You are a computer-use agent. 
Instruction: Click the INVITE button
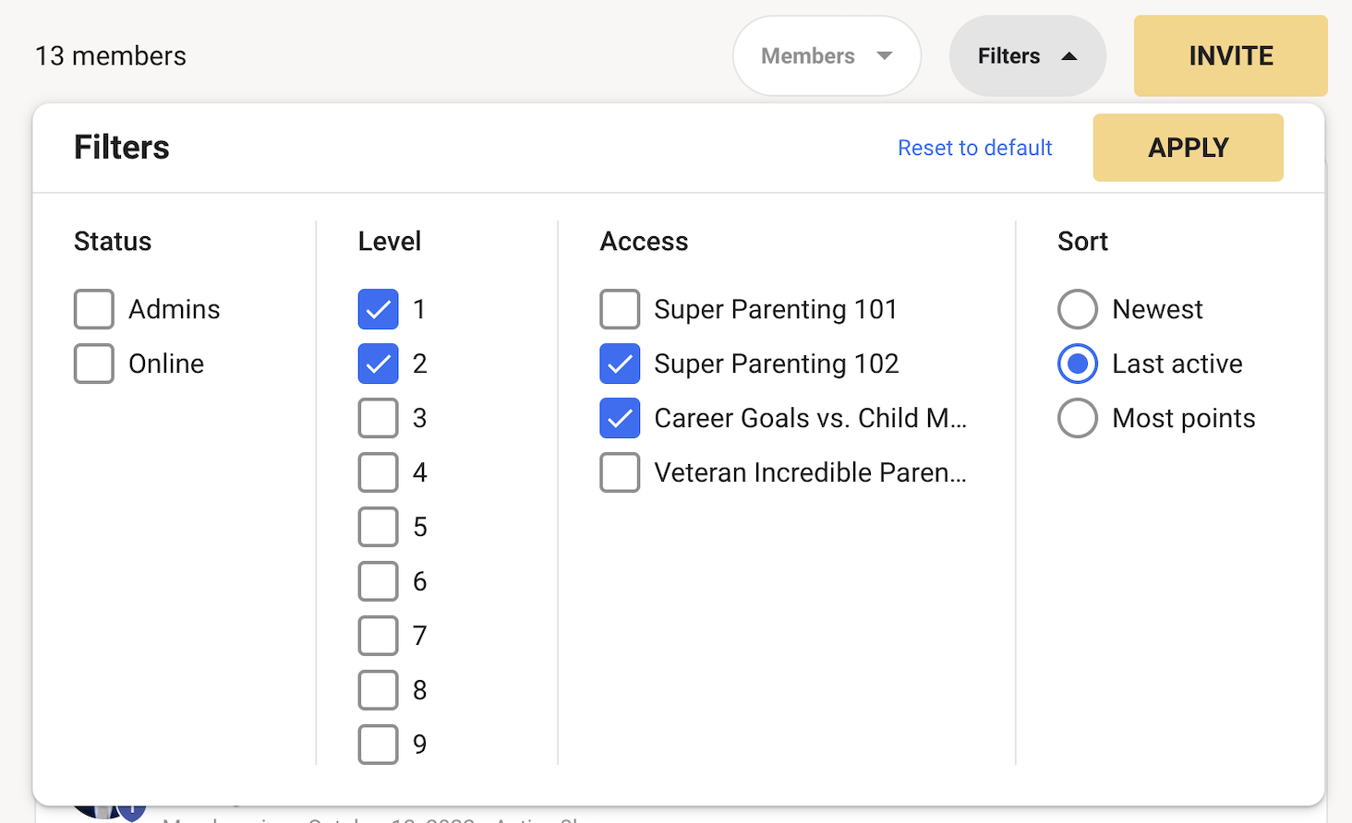pyautogui.click(x=1230, y=56)
